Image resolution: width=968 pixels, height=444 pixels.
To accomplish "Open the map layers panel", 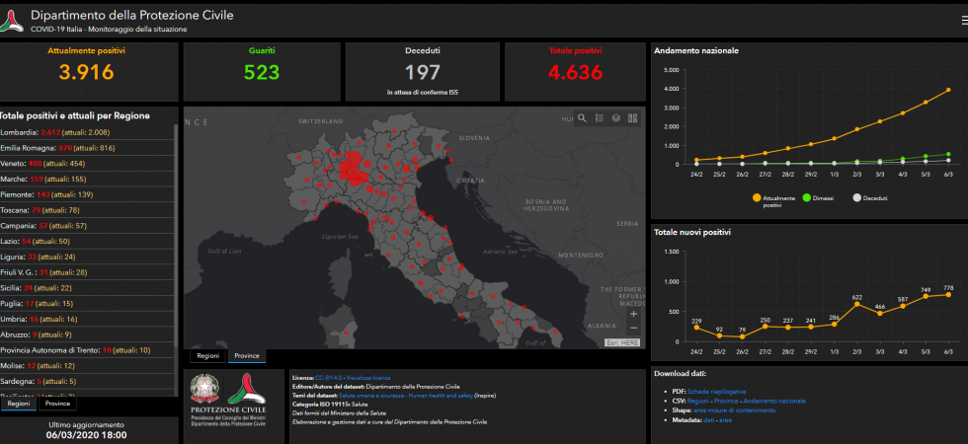I will click(x=616, y=118).
